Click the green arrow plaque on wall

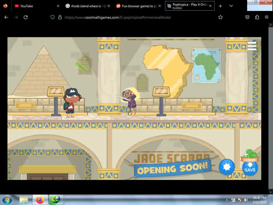coord(85,65)
